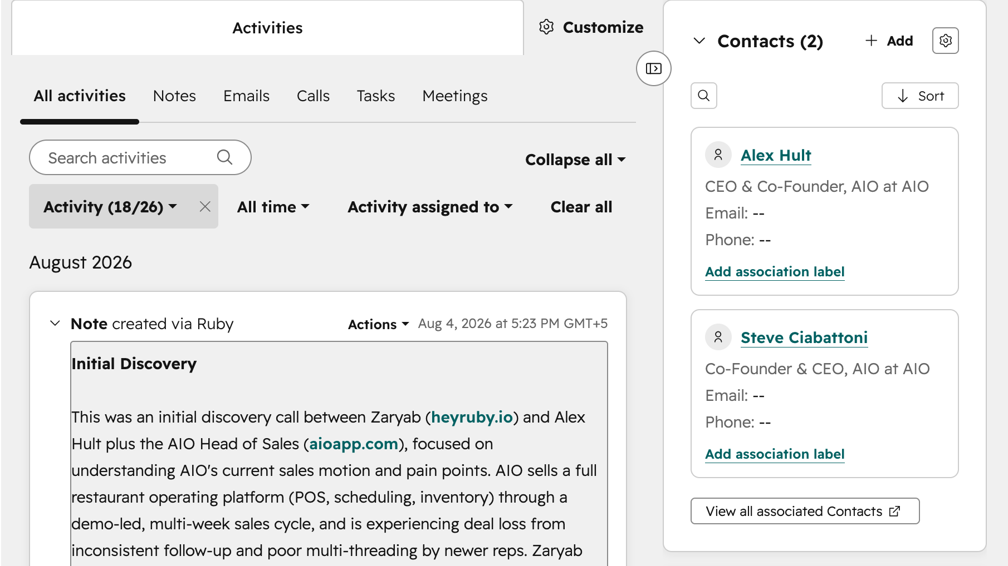The height and width of the screenshot is (566, 1008).
Task: Open the note's Actions dropdown
Action: 379,324
